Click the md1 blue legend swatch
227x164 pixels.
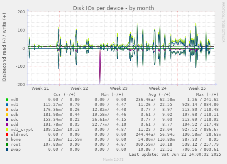(x=7, y=105)
